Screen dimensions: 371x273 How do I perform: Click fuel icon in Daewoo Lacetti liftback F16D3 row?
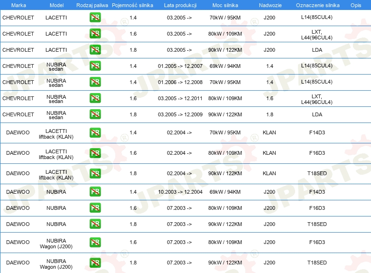[x=95, y=153]
